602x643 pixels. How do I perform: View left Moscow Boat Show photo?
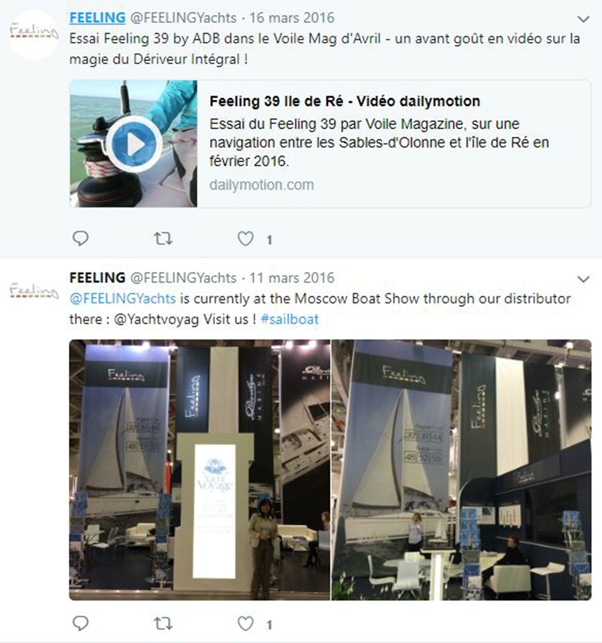point(200,470)
